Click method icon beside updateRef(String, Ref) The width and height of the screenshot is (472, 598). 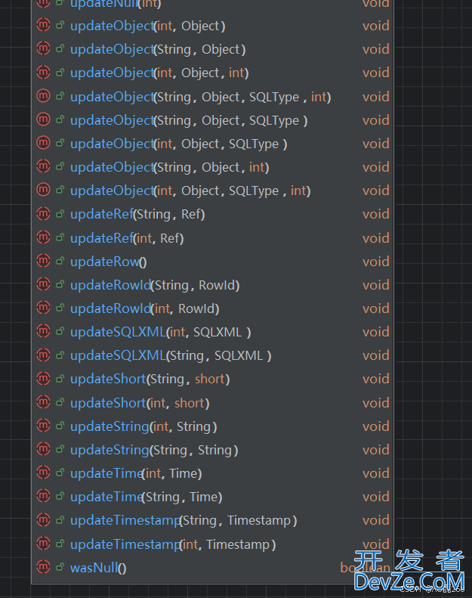(x=44, y=213)
